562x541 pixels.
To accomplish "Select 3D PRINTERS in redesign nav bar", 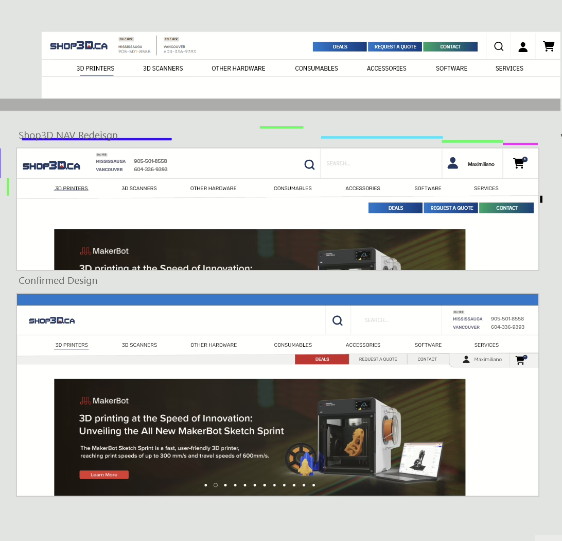I will [x=72, y=189].
